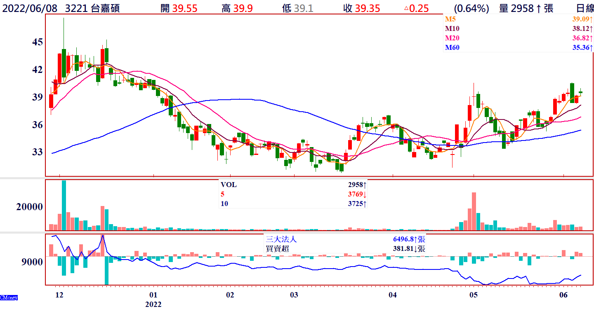Select the M20 moving average legend entry
594x309 pixels.
click(452, 38)
